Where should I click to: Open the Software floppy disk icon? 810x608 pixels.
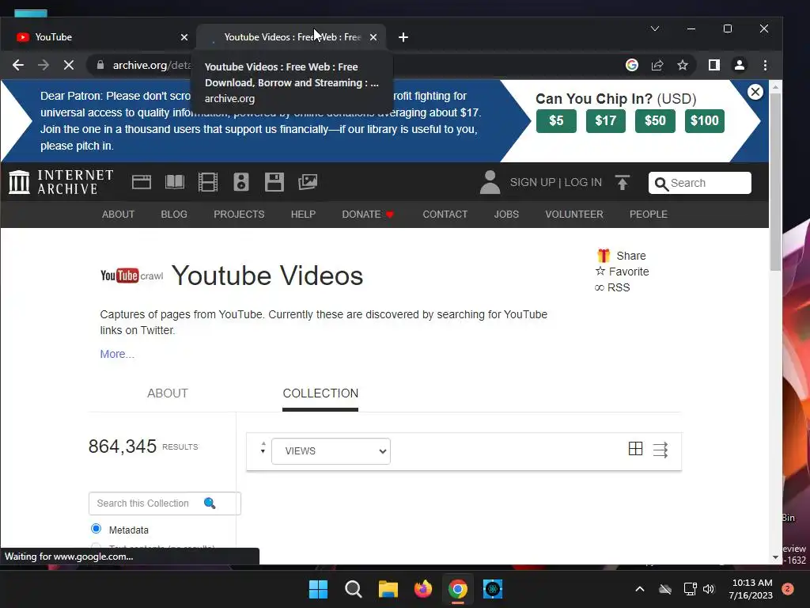pyautogui.click(x=274, y=182)
